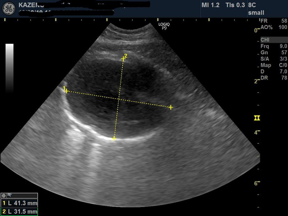Click the LOGIQ P9 label
The height and width of the screenshot is (216, 288).
point(164,26)
